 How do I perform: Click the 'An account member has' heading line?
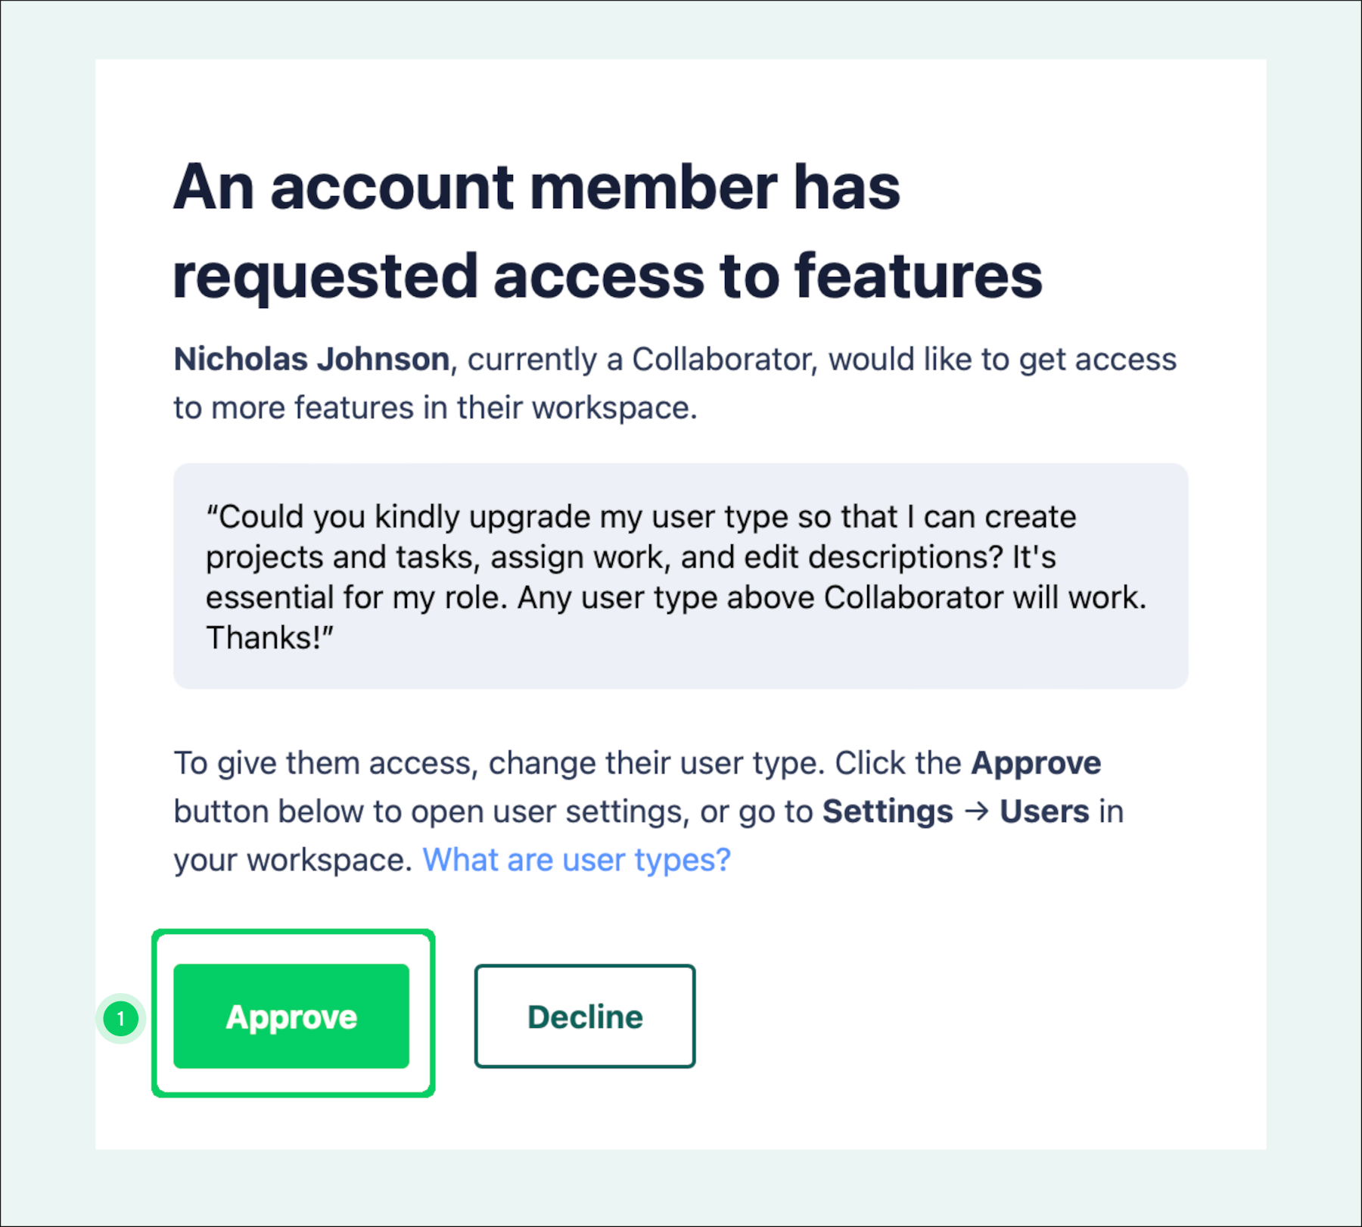click(x=536, y=188)
